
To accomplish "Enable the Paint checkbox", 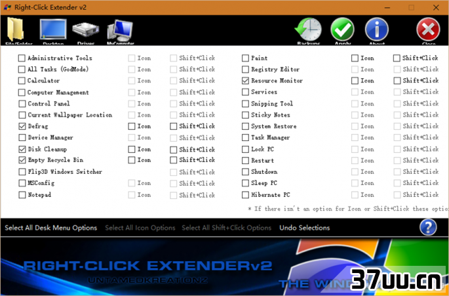I will [245, 58].
